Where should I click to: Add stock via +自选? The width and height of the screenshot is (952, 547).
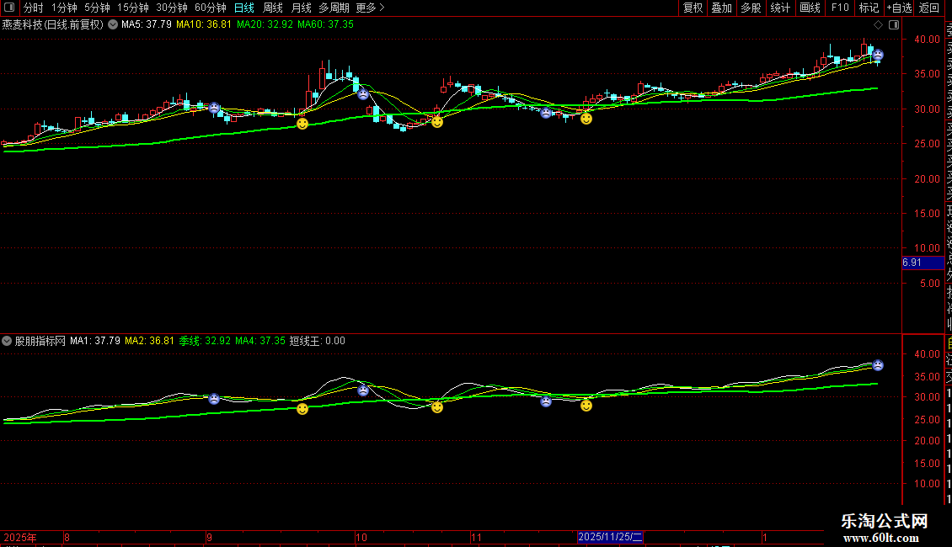[899, 8]
